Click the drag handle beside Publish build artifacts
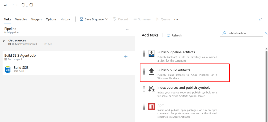Viewport: 268px width, 122px height. (144, 71)
